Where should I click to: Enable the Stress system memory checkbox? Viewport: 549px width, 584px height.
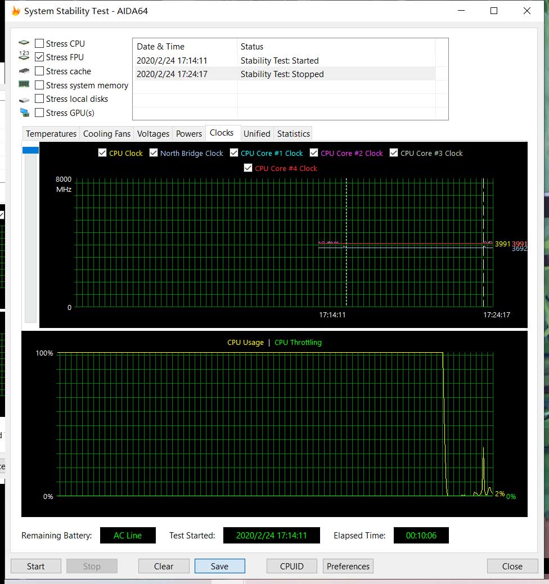[x=39, y=85]
